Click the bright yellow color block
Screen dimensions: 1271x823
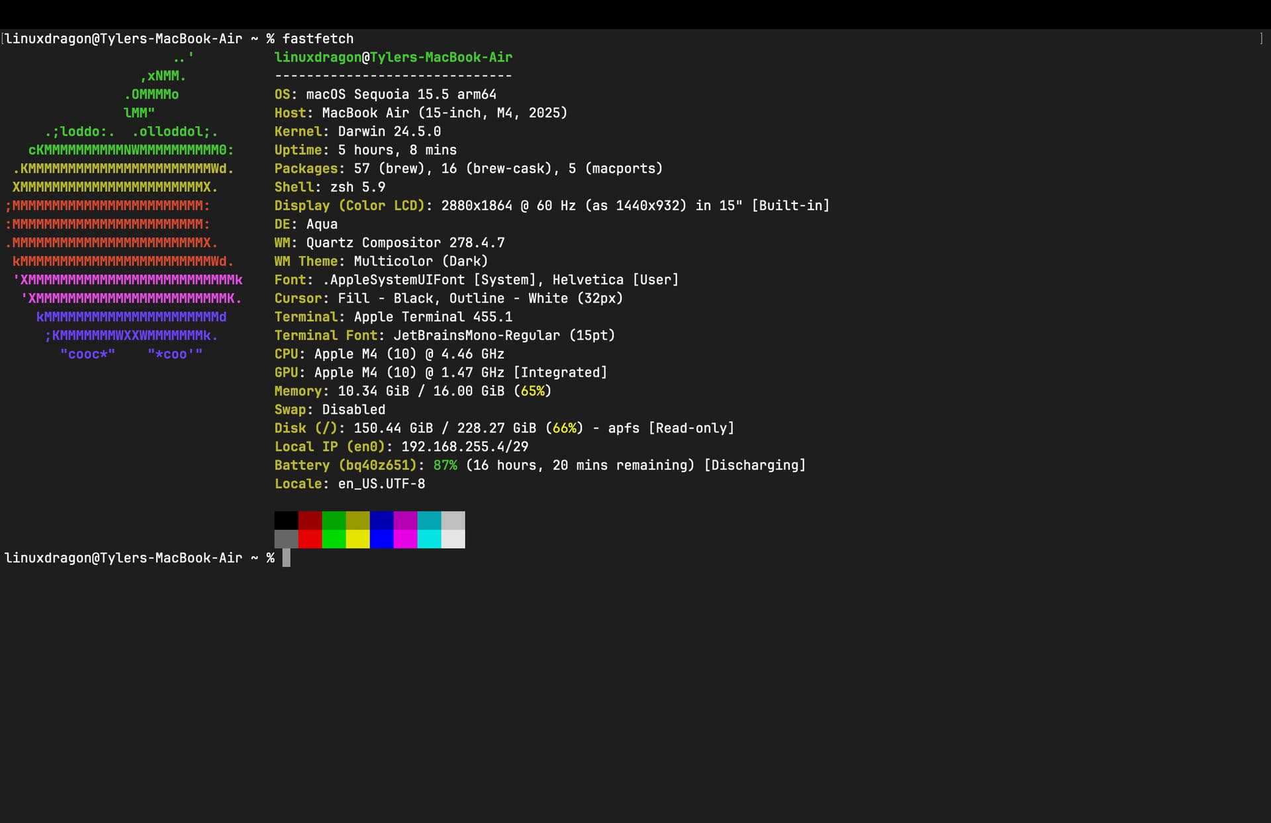(x=357, y=539)
